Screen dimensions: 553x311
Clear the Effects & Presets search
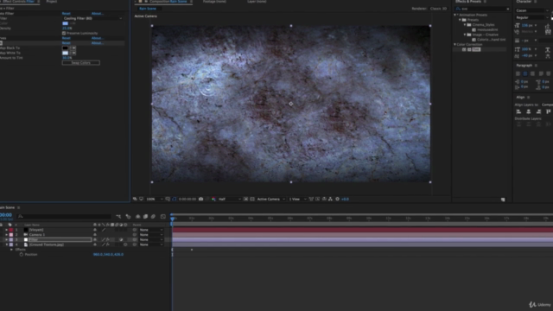[x=508, y=9]
